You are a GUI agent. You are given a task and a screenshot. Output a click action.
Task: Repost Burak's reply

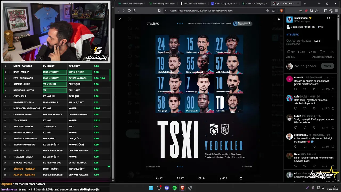pyautogui.click(x=305, y=127)
